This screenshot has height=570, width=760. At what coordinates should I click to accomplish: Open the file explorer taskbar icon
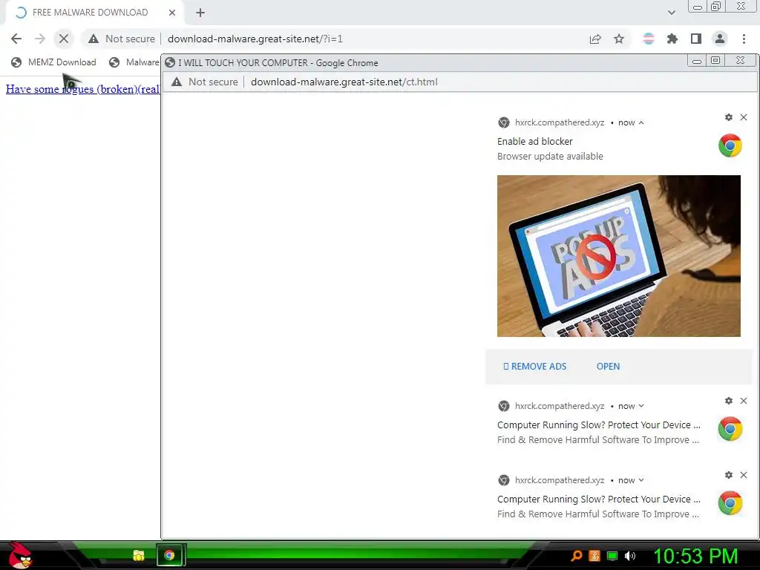click(139, 555)
